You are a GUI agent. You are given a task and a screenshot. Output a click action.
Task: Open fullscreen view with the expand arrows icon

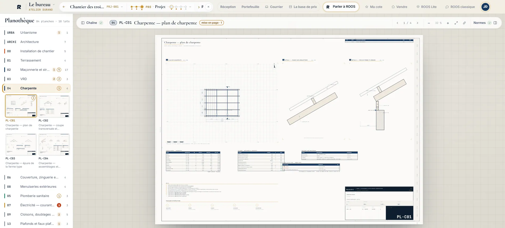(x=456, y=23)
